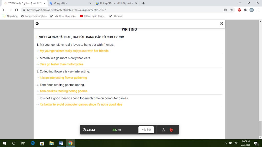Edit the answer 'Cars go faster than motorcycles'
Image resolution: width=262 pixels, height=147 pixels.
129,64
